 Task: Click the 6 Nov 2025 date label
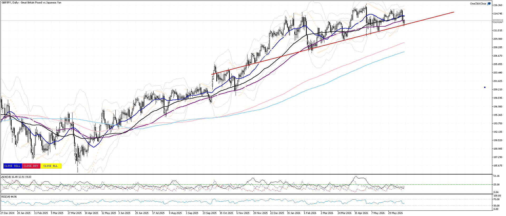(x=243, y=213)
